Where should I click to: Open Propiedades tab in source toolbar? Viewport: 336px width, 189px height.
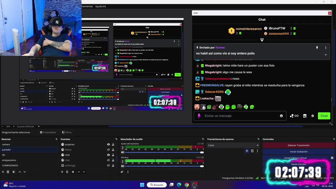click(x=48, y=132)
